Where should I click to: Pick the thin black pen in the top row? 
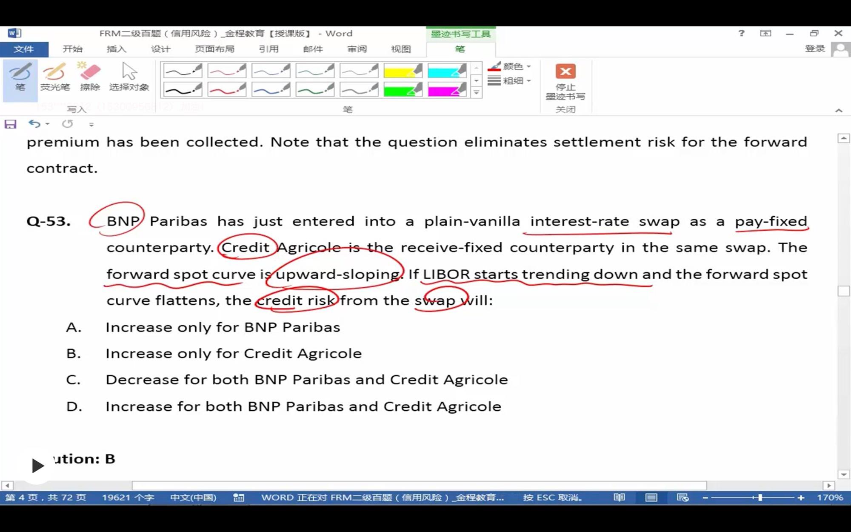coord(183,71)
